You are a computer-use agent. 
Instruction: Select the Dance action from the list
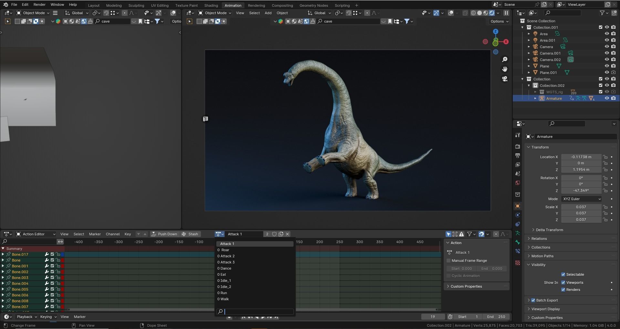pyautogui.click(x=255, y=268)
